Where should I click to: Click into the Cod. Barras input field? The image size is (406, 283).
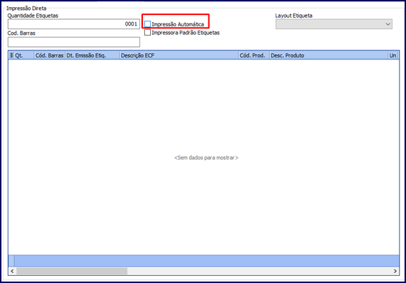click(74, 42)
